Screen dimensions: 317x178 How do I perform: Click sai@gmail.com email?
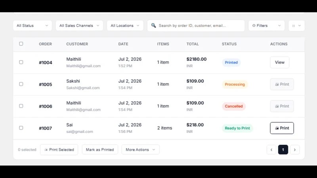80,132
